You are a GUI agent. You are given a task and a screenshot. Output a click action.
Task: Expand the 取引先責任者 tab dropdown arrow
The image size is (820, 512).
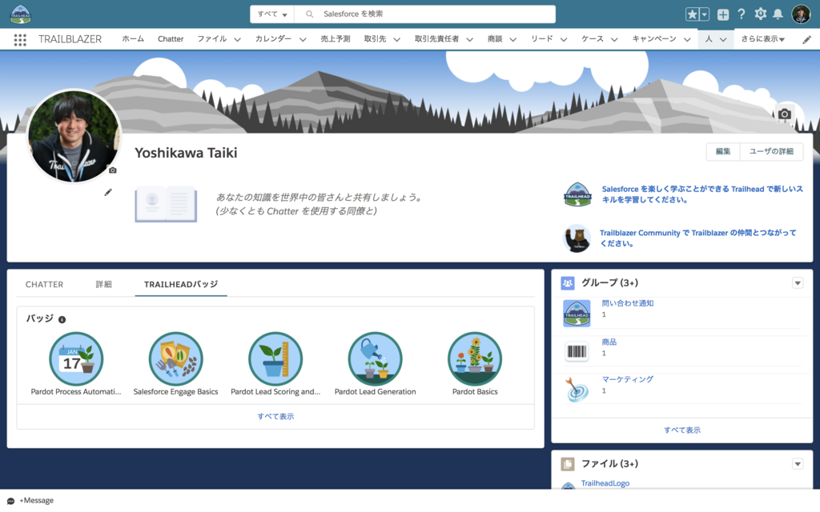coord(469,40)
